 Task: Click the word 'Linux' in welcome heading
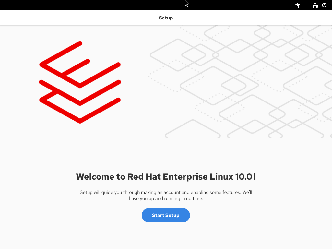[x=221, y=177]
